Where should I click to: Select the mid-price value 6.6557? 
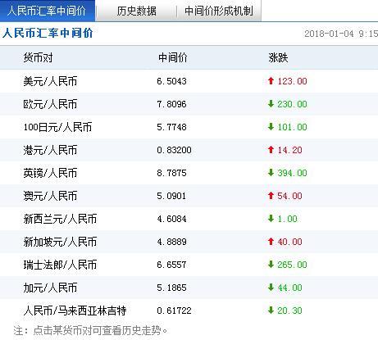[x=171, y=265]
